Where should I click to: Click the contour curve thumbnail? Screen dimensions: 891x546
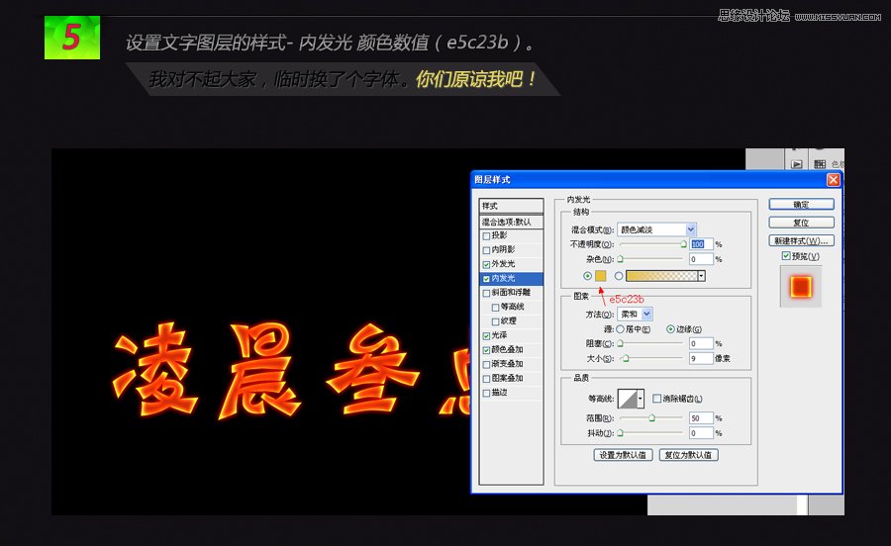pyautogui.click(x=628, y=399)
